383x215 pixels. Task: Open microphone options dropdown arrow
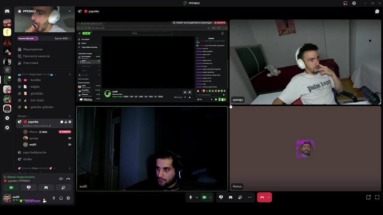click(197, 197)
